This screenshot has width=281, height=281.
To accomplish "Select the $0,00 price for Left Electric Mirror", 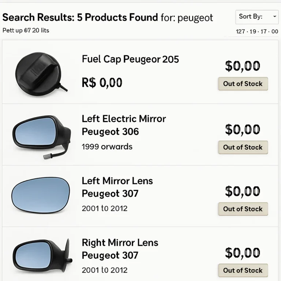I will click(243, 130).
